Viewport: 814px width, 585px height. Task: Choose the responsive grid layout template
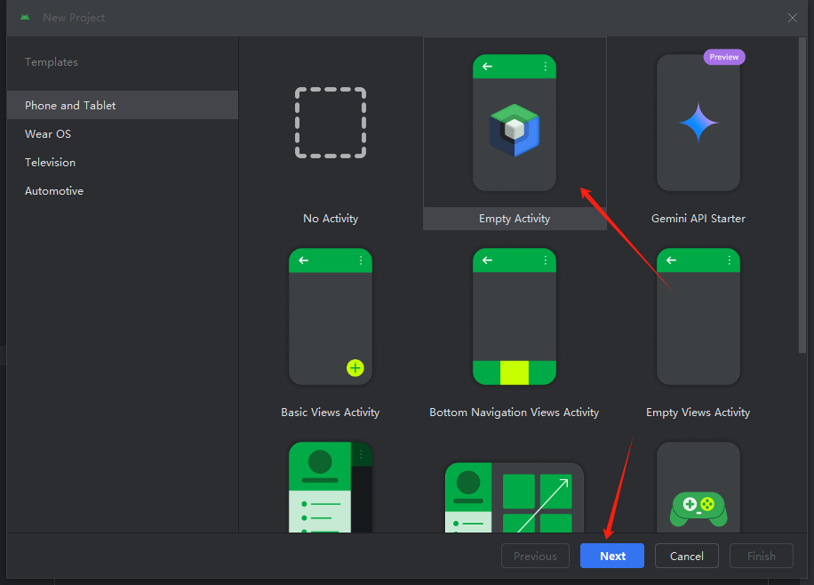pyautogui.click(x=515, y=498)
